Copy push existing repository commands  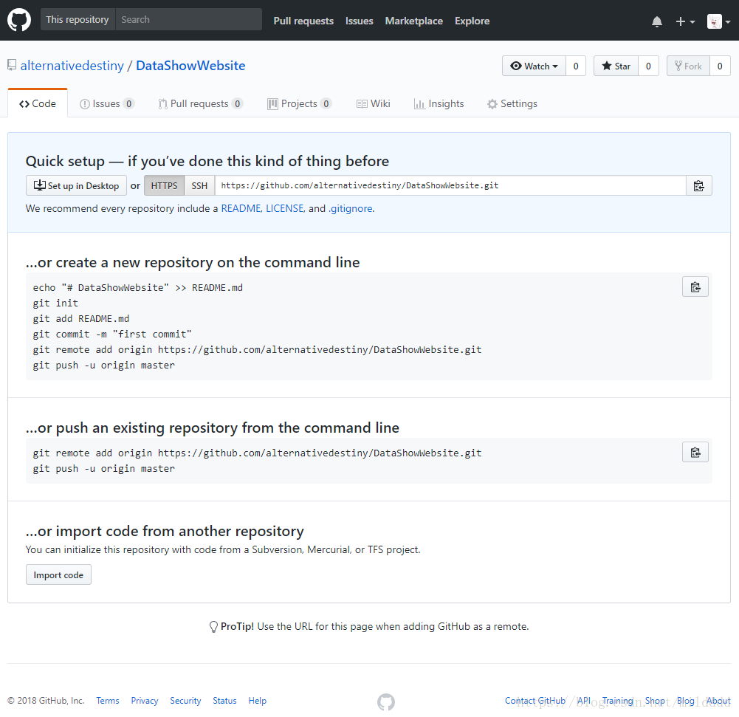pyautogui.click(x=695, y=453)
